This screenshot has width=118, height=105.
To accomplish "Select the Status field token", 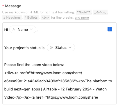I will [61, 47].
